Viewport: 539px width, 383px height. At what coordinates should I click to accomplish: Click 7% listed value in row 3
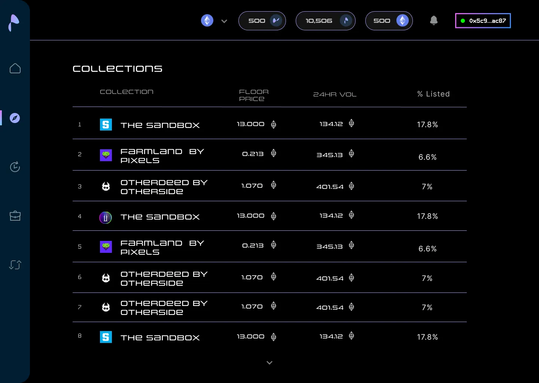427,187
